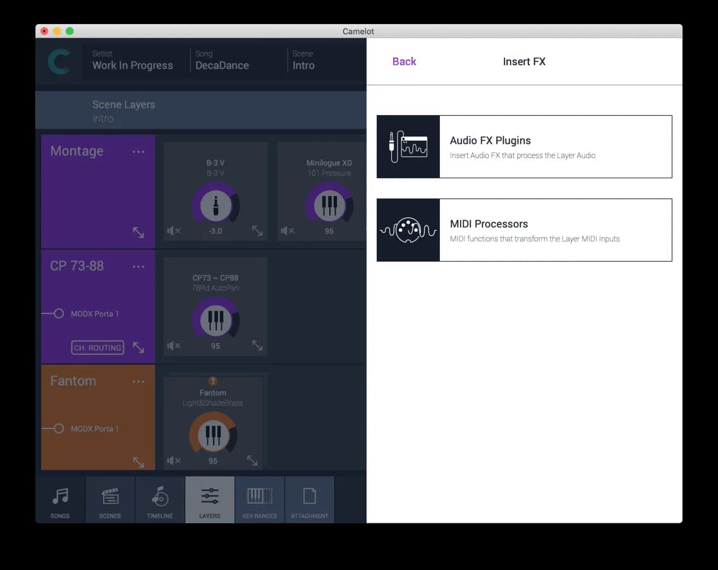This screenshot has width=718, height=570.
Task: Select the Key Ranges icon
Action: click(x=260, y=499)
